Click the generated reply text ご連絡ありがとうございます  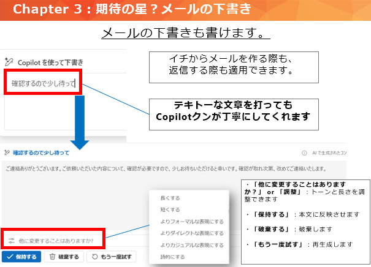166,168
